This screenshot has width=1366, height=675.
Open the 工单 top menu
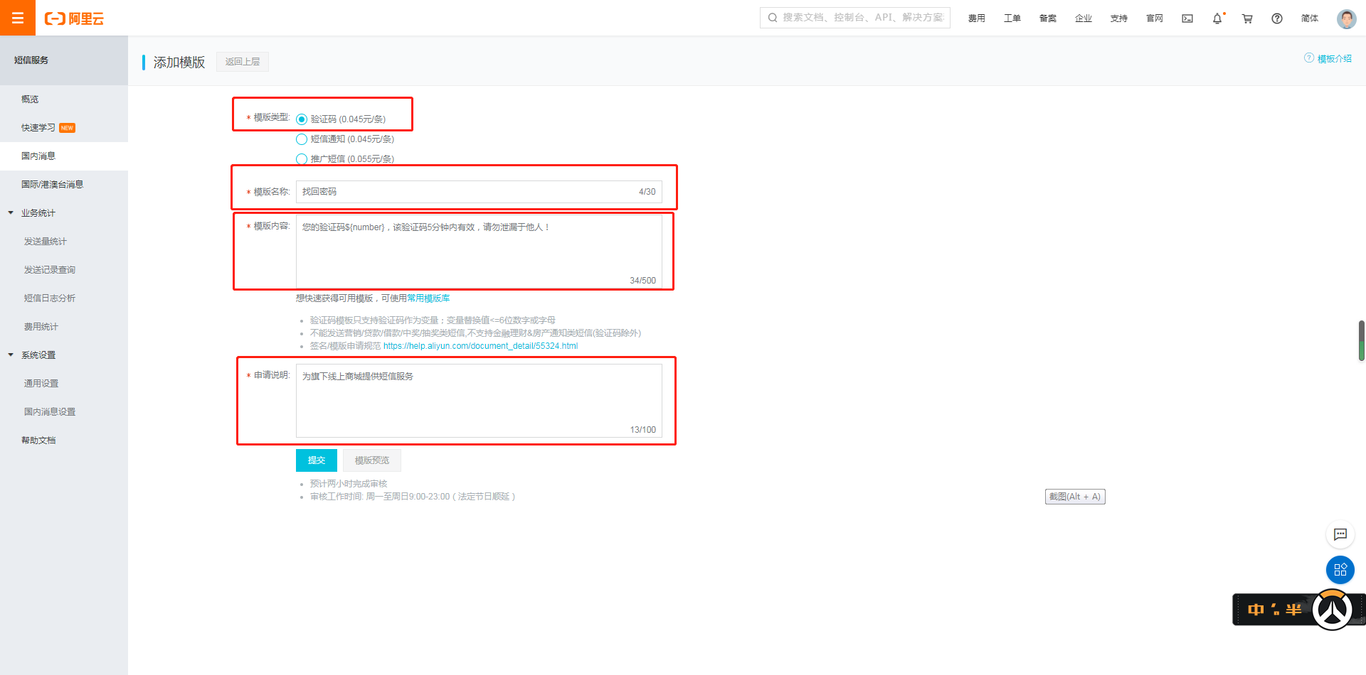pyautogui.click(x=1012, y=18)
